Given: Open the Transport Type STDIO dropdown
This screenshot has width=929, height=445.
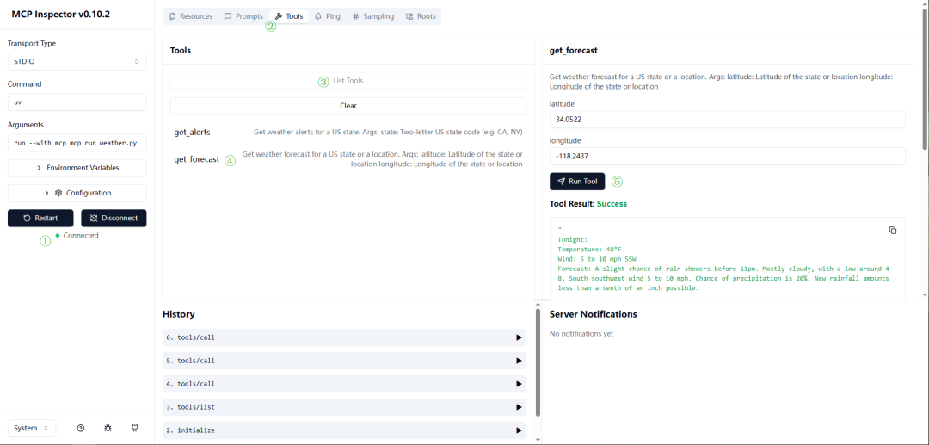Looking at the screenshot, I should (77, 61).
